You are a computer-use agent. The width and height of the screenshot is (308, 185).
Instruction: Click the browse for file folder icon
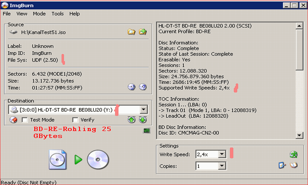(x=131, y=32)
